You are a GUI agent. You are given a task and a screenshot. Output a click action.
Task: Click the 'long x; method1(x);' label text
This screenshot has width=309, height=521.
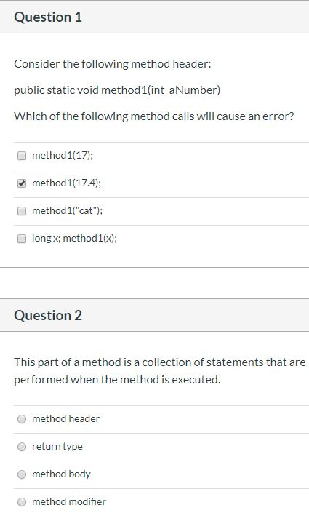tap(74, 238)
